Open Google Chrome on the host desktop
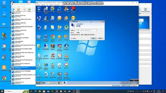This screenshot has width=166, height=93. (x=4, y=79)
